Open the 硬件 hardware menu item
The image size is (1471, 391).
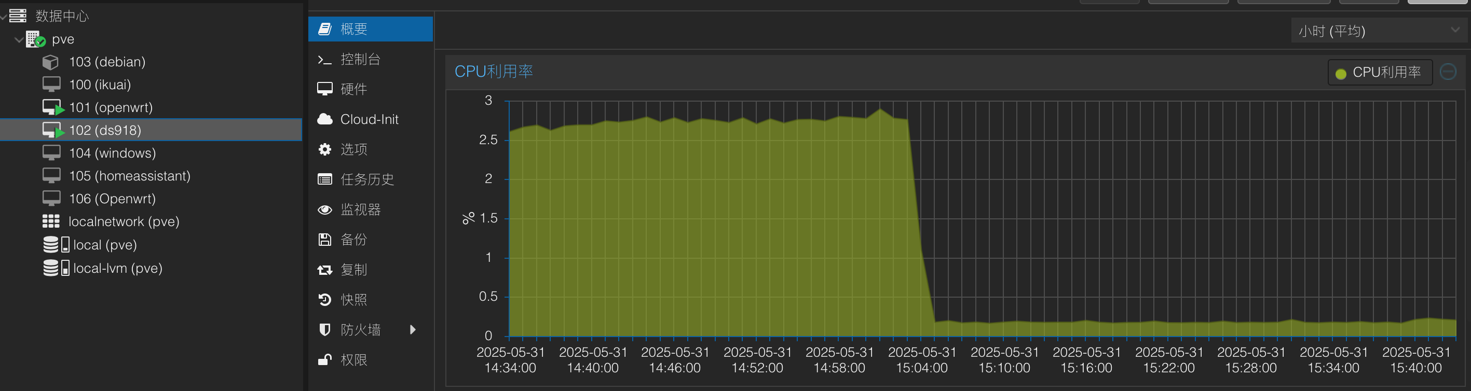[x=371, y=89]
